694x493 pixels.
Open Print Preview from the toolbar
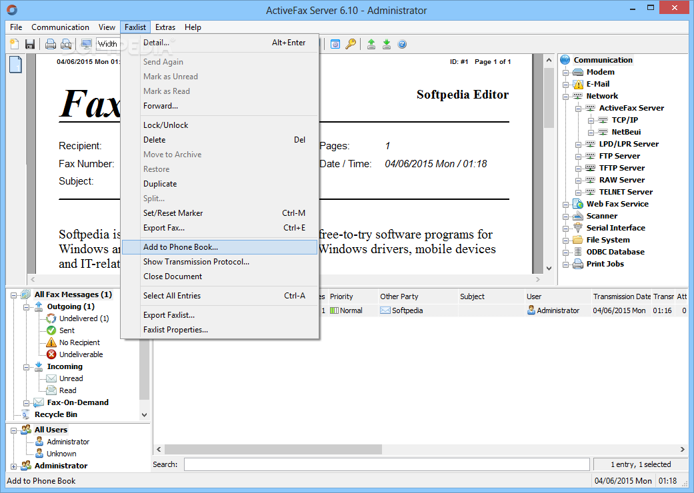click(66, 44)
